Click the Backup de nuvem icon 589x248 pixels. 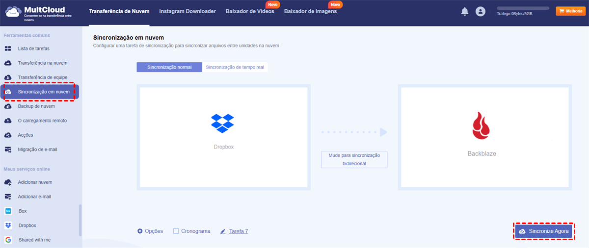pos(8,106)
